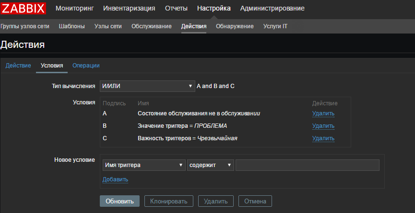The width and height of the screenshot is (415, 213).
Task: Delete condition A via Удалить link
Action: click(x=323, y=113)
